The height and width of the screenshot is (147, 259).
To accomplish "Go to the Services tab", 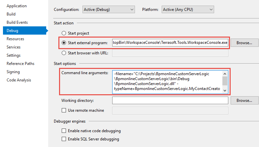I will tap(14, 47).
